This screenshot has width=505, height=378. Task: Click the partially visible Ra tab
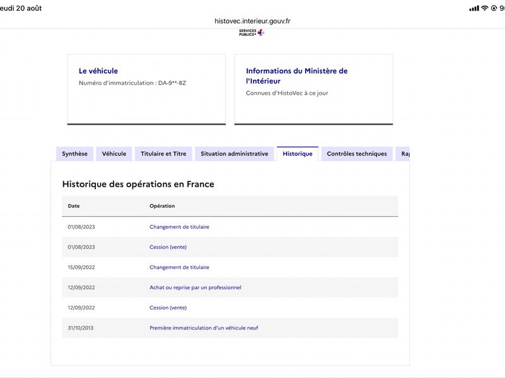403,154
